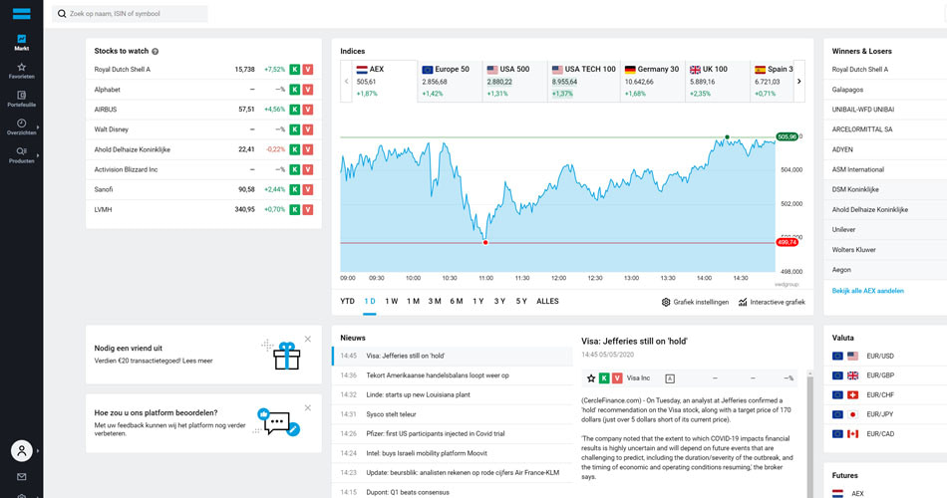Show next indices with right arrow

799,82
